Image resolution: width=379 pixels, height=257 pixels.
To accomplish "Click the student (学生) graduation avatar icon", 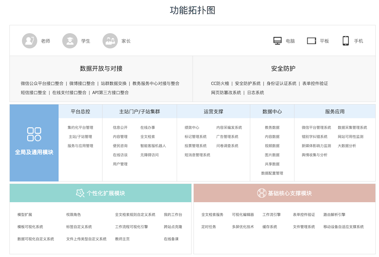I will pyautogui.click(x=70, y=41).
